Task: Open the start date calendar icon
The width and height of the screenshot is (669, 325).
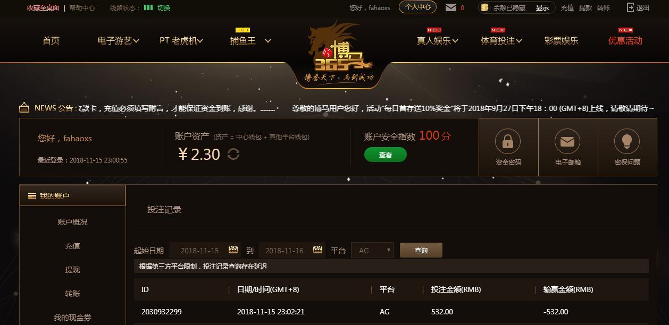Action: 233,250
